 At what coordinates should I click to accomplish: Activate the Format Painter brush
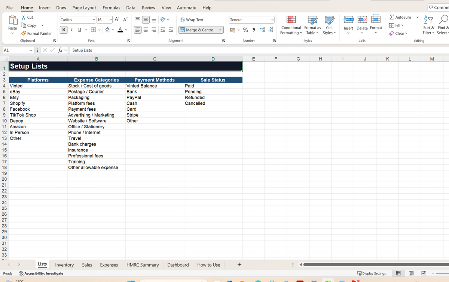pos(24,34)
